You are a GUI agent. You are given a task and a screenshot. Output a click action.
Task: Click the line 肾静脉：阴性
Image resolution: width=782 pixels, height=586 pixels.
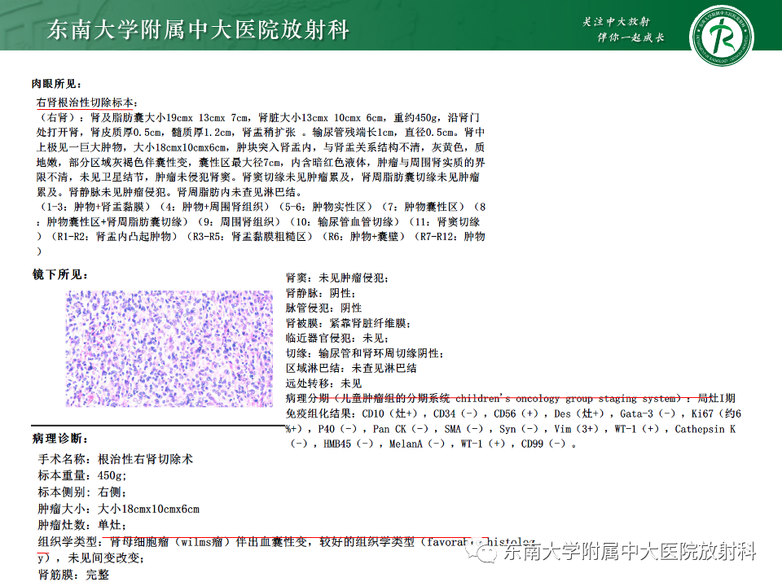coord(321,293)
